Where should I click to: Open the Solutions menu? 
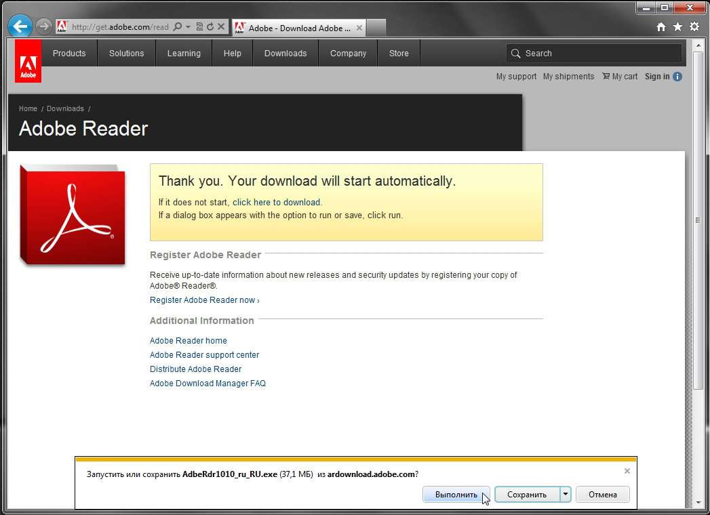[x=126, y=53]
